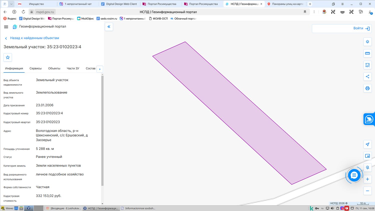Add parcel to favorites with star icon
The height and width of the screenshot is (211, 375).
click(8, 57)
